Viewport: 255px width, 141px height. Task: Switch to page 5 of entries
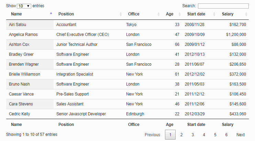[x=215, y=135]
